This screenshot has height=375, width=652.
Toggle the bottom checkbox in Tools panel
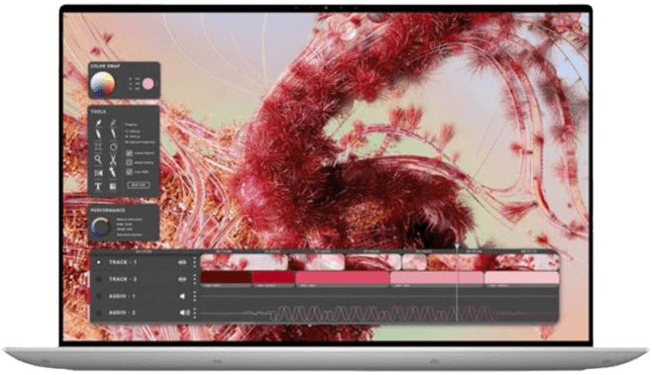click(130, 171)
